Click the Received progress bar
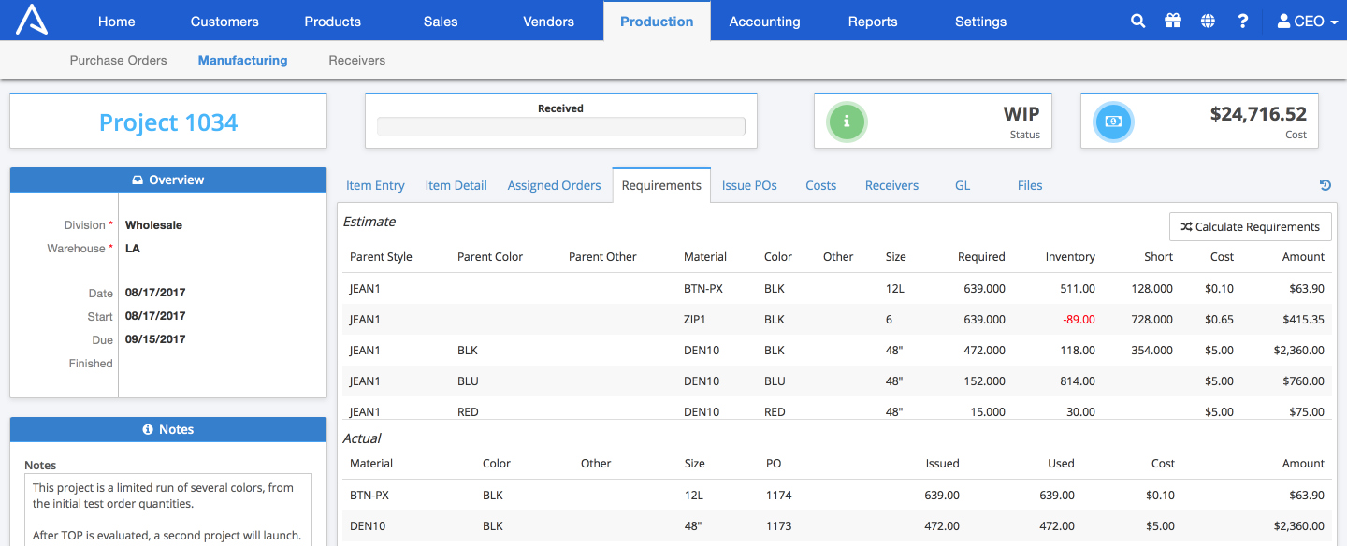Image resolution: width=1347 pixels, height=546 pixels. [x=561, y=126]
